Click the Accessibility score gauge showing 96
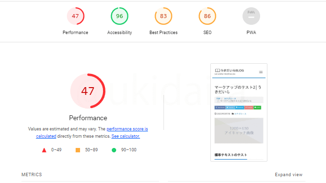 click(x=120, y=16)
